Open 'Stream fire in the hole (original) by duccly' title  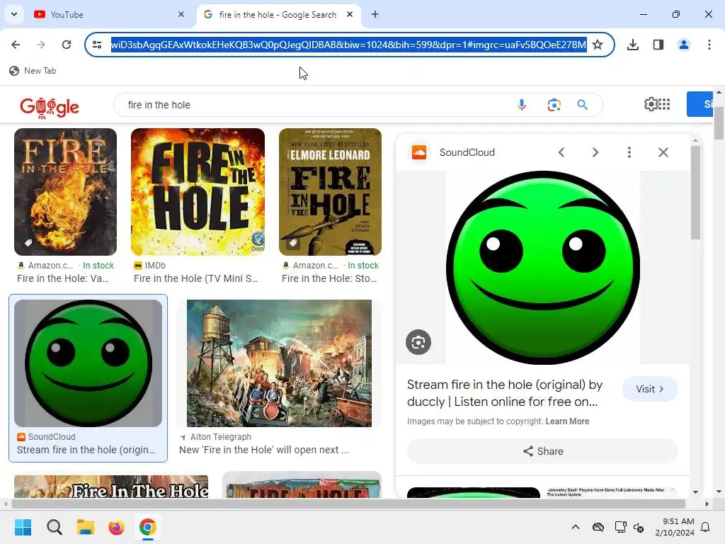click(x=505, y=393)
